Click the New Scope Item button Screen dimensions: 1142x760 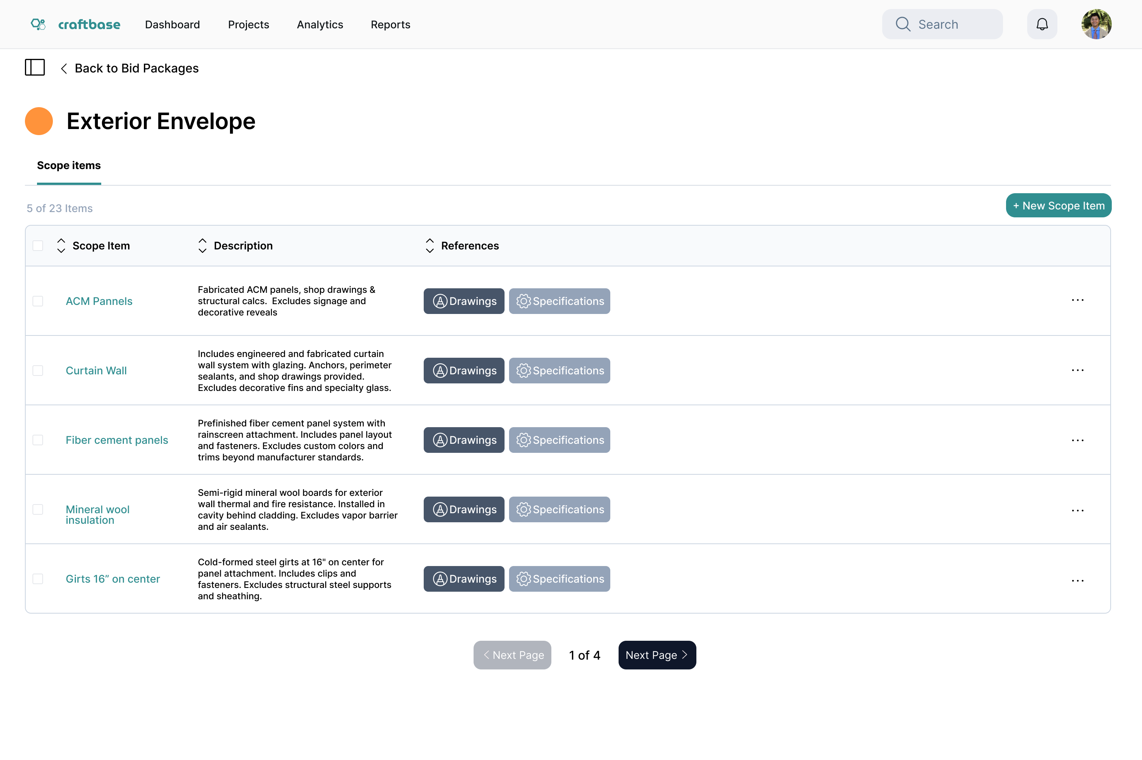click(1058, 206)
